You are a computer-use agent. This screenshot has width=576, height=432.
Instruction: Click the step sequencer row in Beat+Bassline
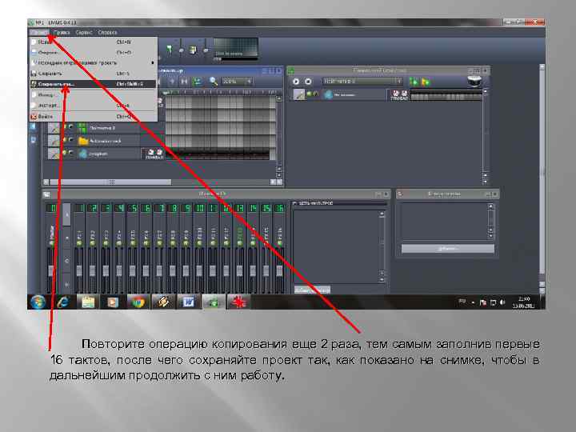(446, 95)
